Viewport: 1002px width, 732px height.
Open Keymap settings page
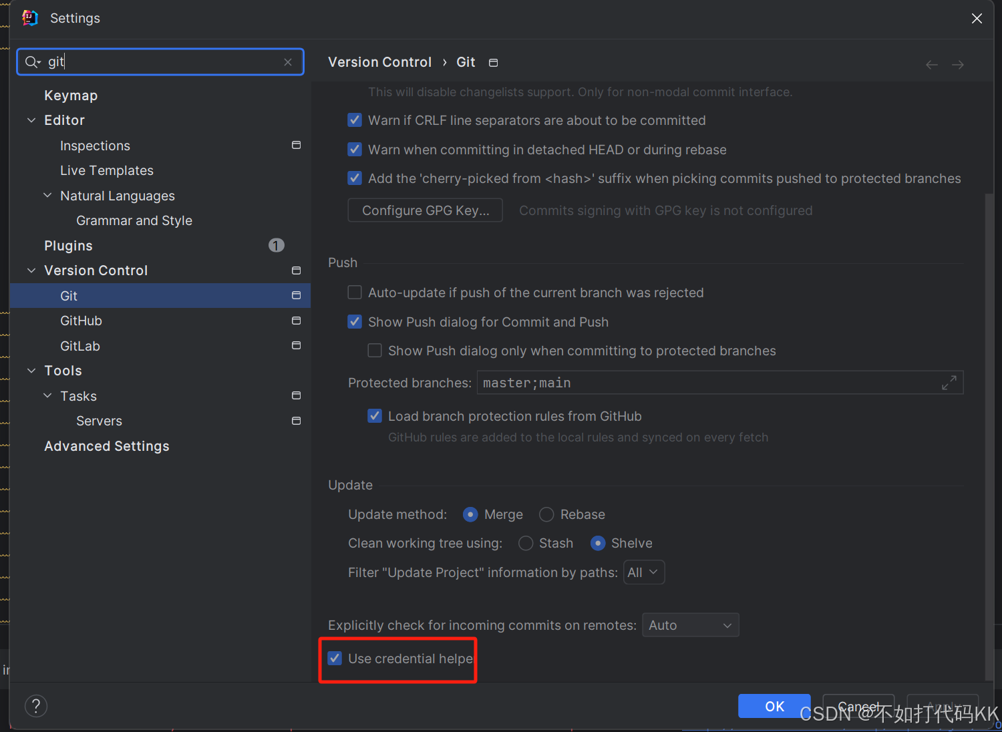[71, 96]
